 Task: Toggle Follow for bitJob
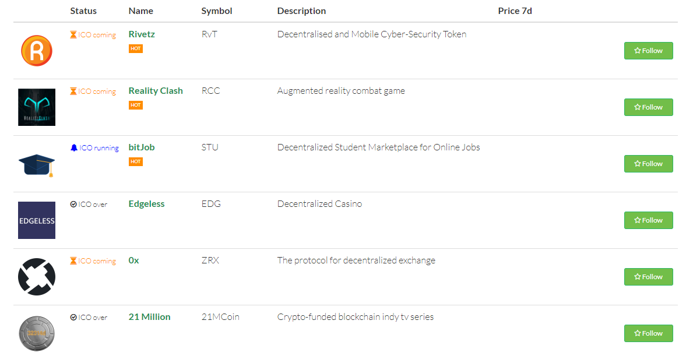pyautogui.click(x=648, y=164)
